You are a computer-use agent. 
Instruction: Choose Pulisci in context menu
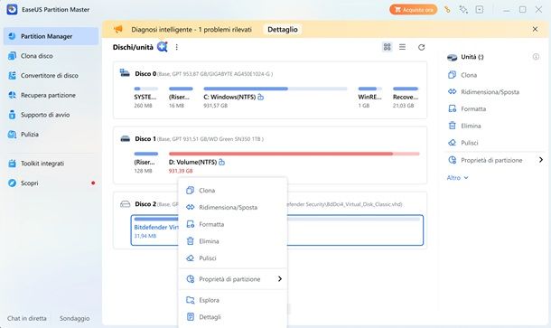tap(233, 258)
